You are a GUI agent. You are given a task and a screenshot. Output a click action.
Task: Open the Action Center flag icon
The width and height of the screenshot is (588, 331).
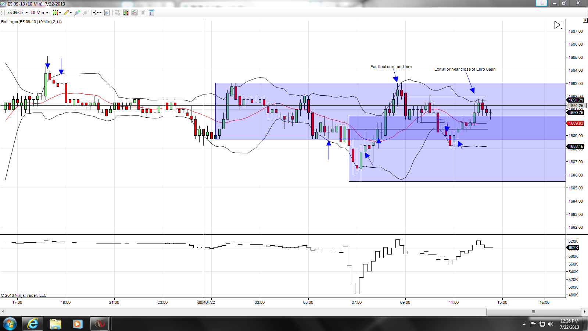click(533, 324)
